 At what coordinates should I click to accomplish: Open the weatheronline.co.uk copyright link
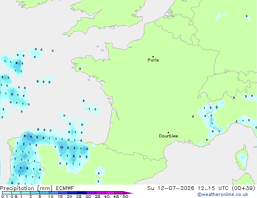pos(223,194)
